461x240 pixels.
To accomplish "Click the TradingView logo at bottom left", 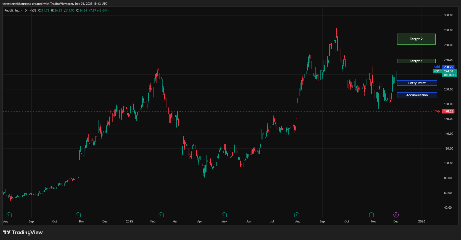I will coord(23,232).
